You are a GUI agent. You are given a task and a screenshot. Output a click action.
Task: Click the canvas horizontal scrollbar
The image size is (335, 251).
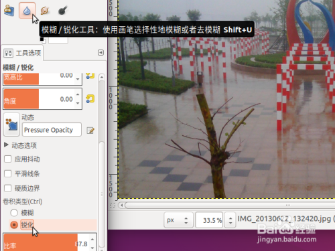pyautogui.click(x=229, y=205)
